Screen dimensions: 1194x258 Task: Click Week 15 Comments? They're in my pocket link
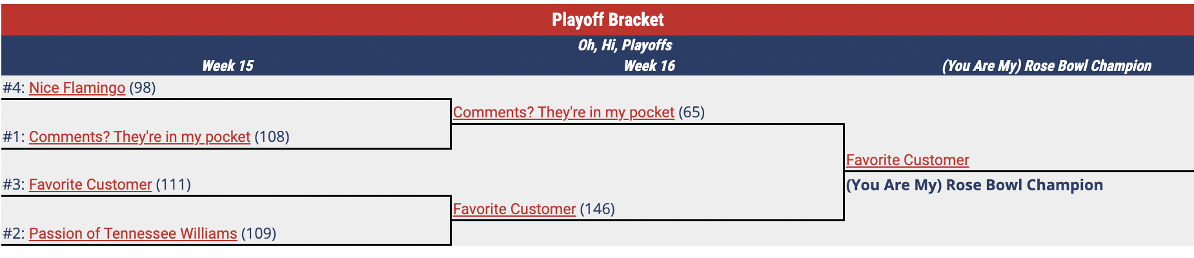coord(139,137)
